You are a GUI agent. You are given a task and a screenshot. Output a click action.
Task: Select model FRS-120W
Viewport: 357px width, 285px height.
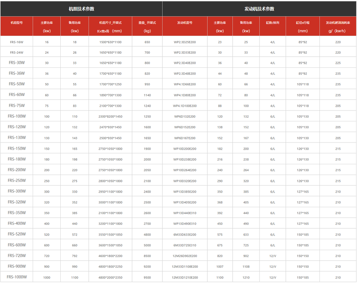pos(17,127)
